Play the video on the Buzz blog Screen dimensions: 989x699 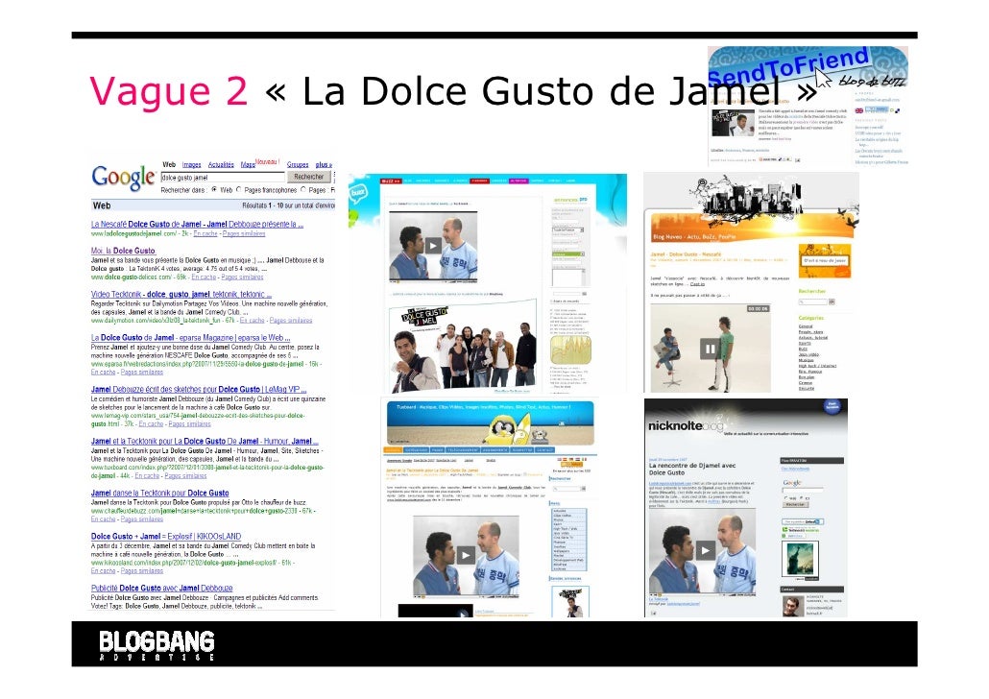[x=433, y=246]
